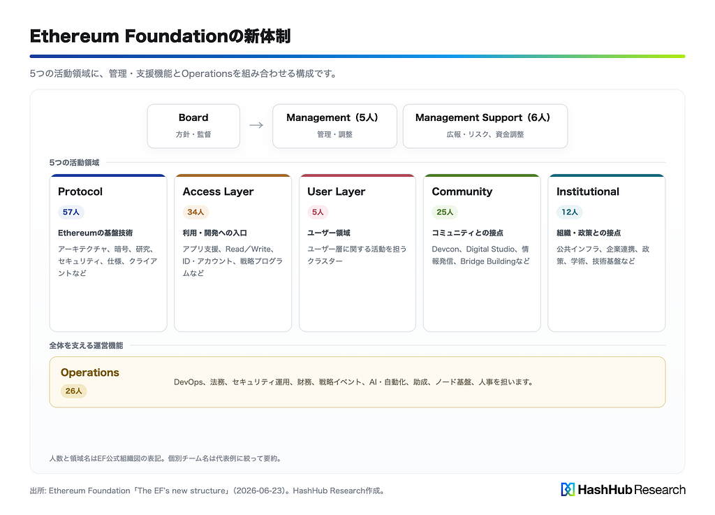Click the コミュニティとの接点 subtitle

tap(467, 233)
